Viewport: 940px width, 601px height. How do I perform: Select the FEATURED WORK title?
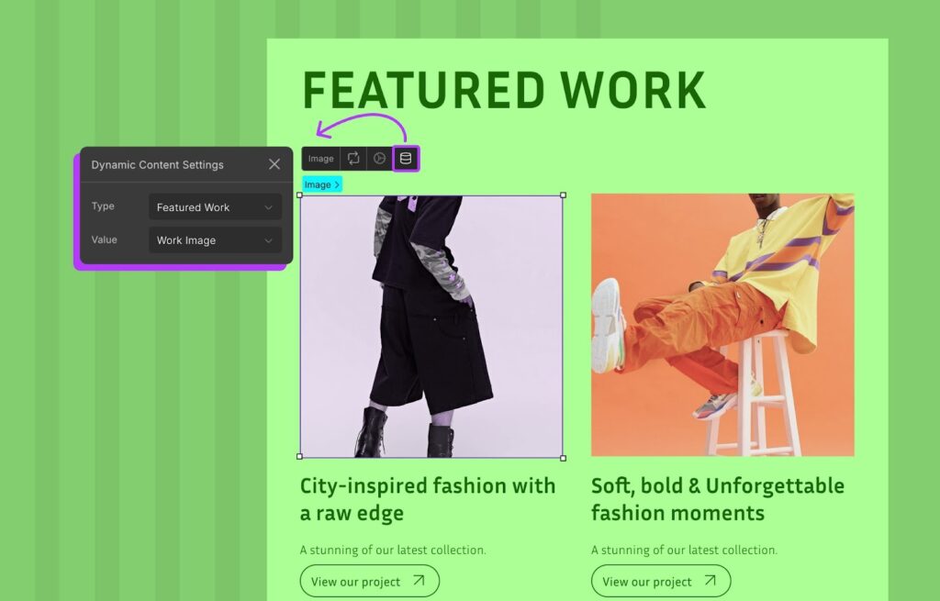pyautogui.click(x=504, y=91)
